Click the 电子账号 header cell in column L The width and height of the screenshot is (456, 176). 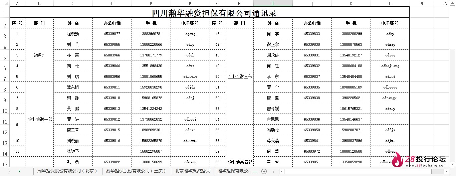(x=390, y=23)
